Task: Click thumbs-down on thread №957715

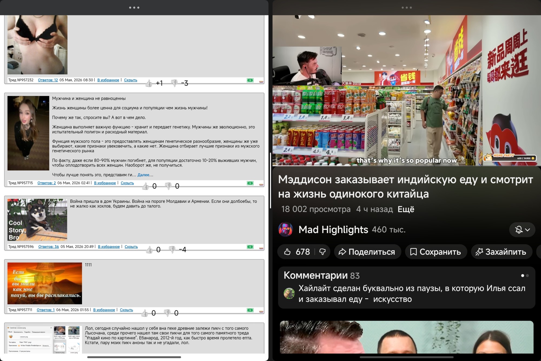Action: (168, 186)
